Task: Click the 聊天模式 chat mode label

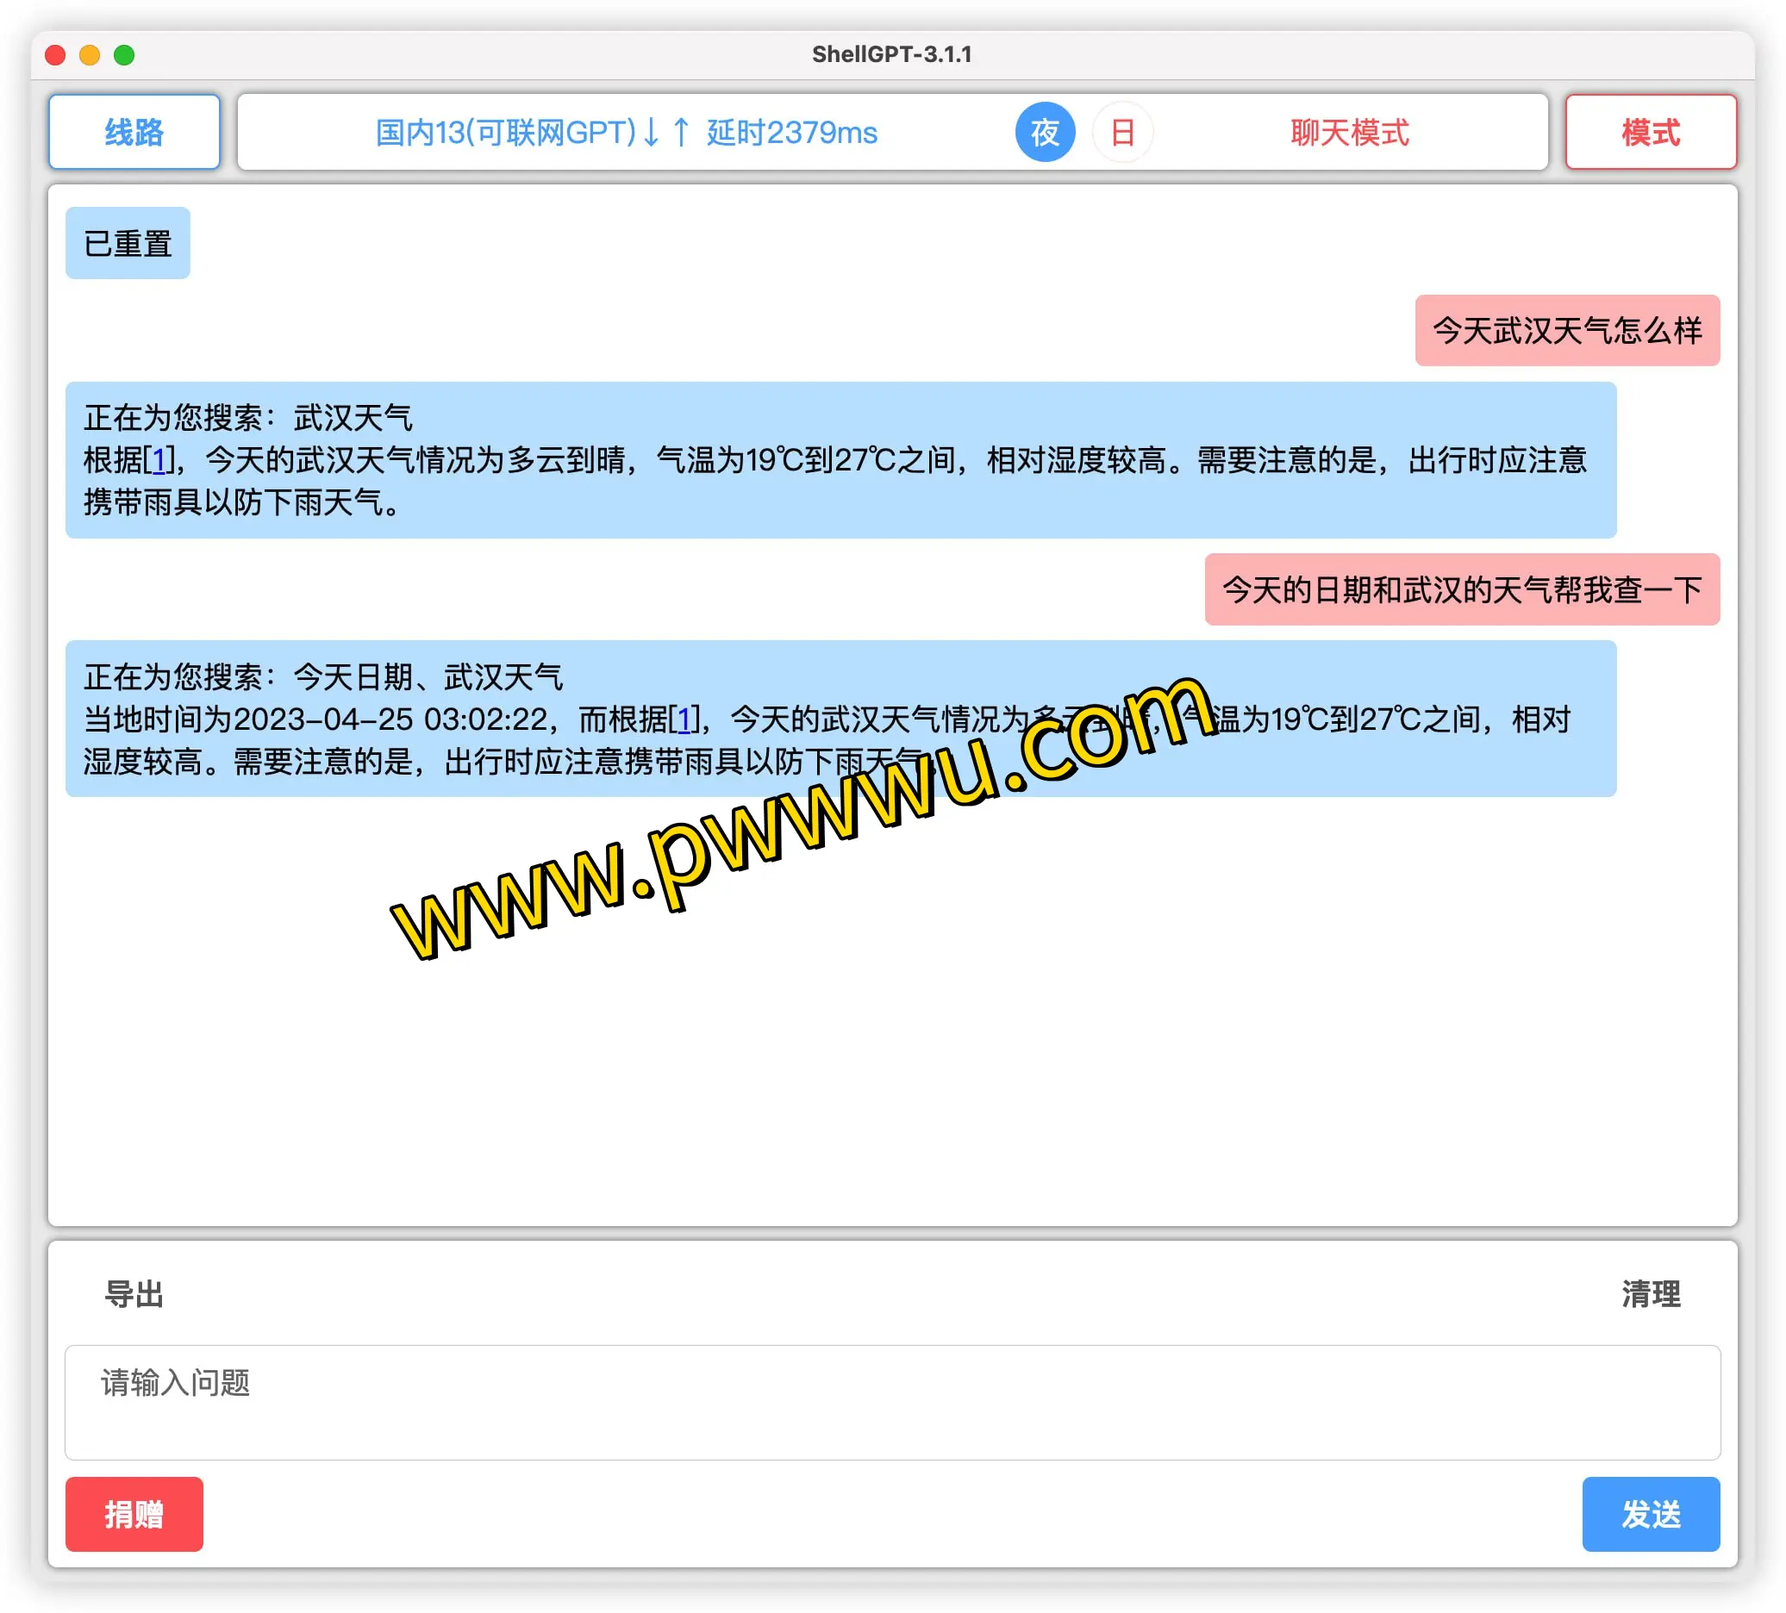Action: point(1348,132)
